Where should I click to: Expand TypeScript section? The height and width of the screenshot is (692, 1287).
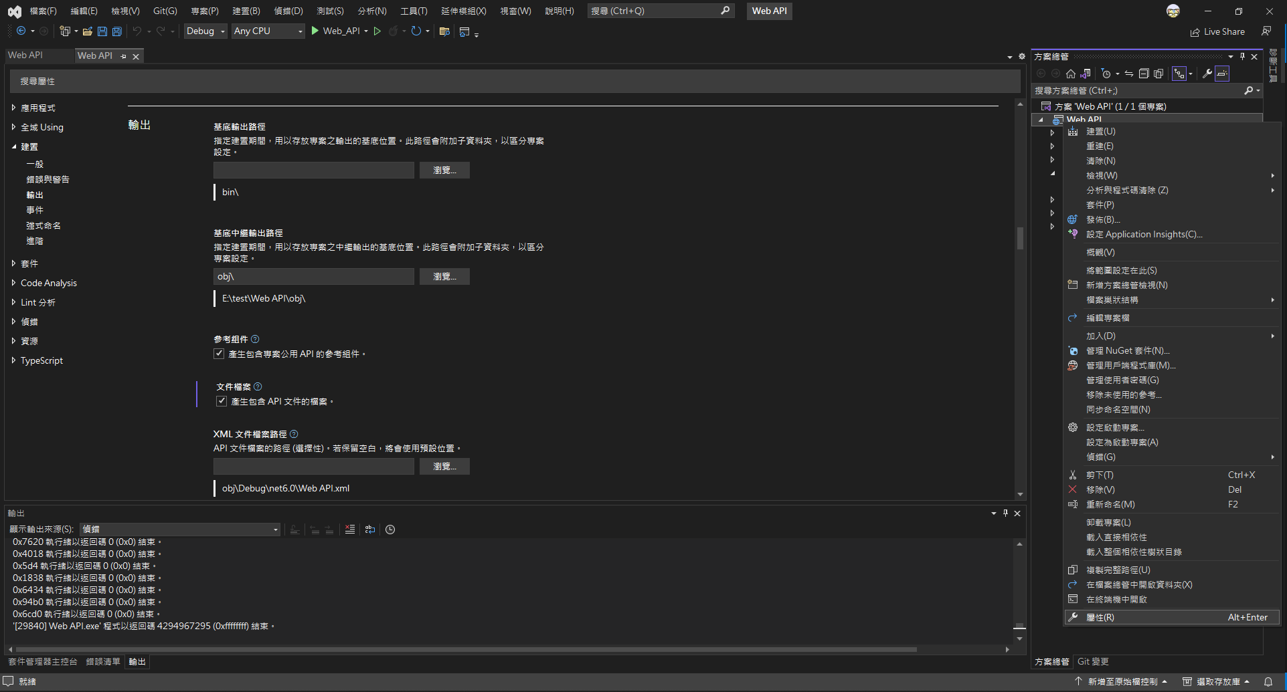coord(13,360)
